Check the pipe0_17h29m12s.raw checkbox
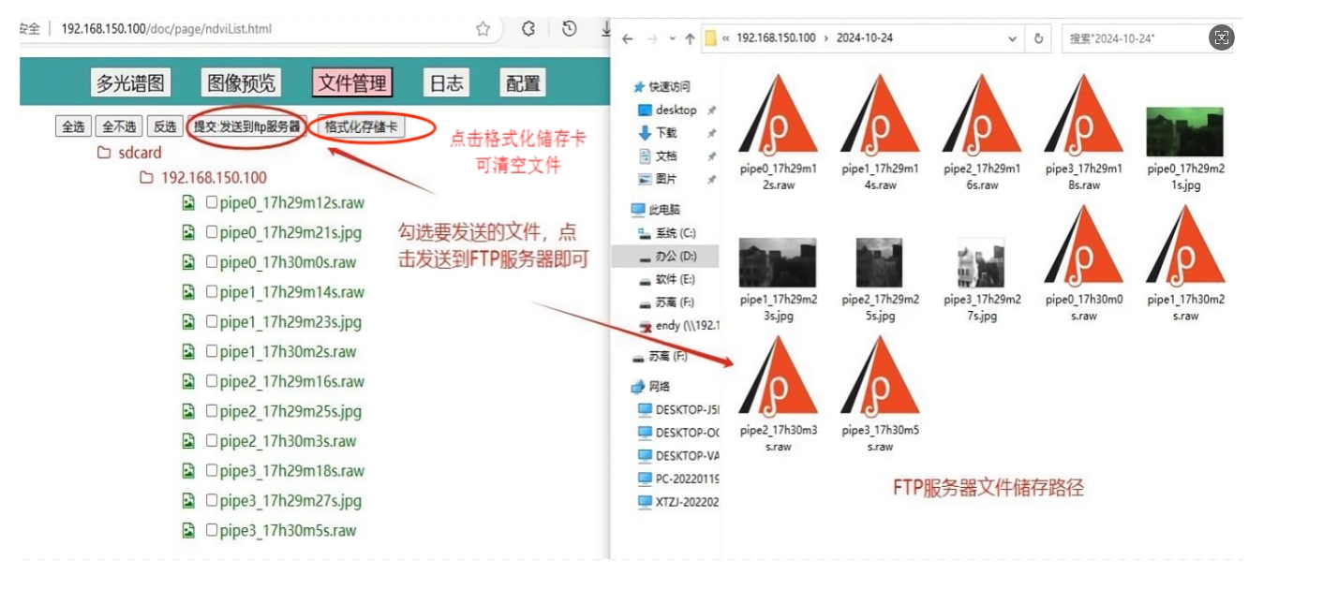The width and height of the screenshot is (1323, 605). click(212, 202)
